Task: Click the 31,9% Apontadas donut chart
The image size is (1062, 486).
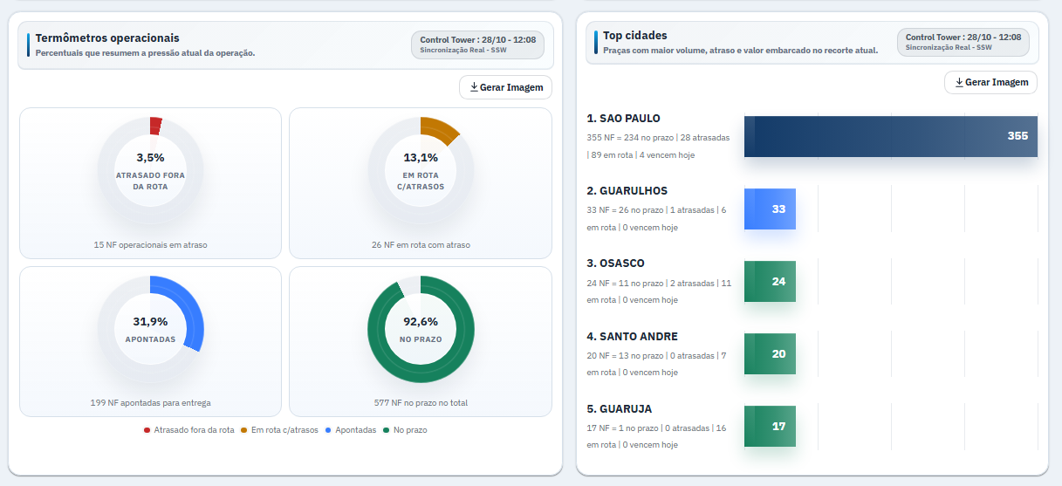Action: 150,328
